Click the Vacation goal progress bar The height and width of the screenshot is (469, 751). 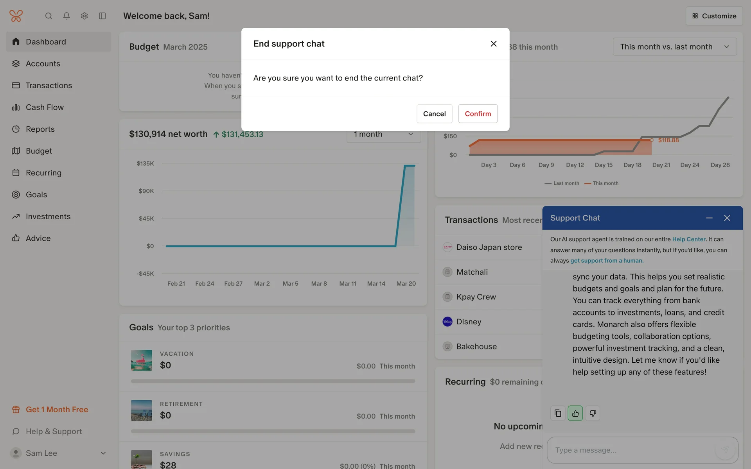273,381
